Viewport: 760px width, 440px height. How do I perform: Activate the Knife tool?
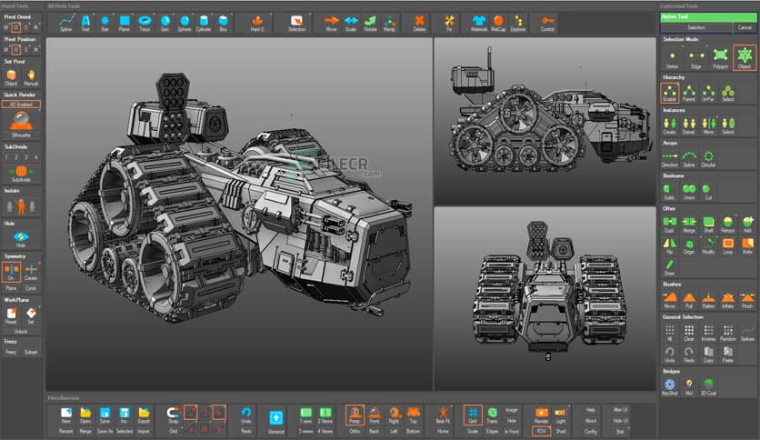(747, 246)
